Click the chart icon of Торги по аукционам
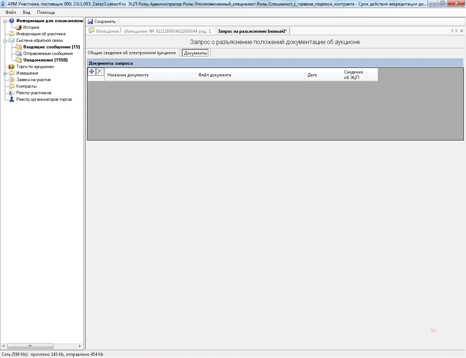This screenshot has width=466, height=358. coord(12,67)
